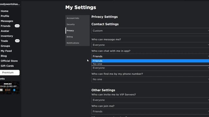
Task: Click the Friends count badge
Action: (17, 26)
